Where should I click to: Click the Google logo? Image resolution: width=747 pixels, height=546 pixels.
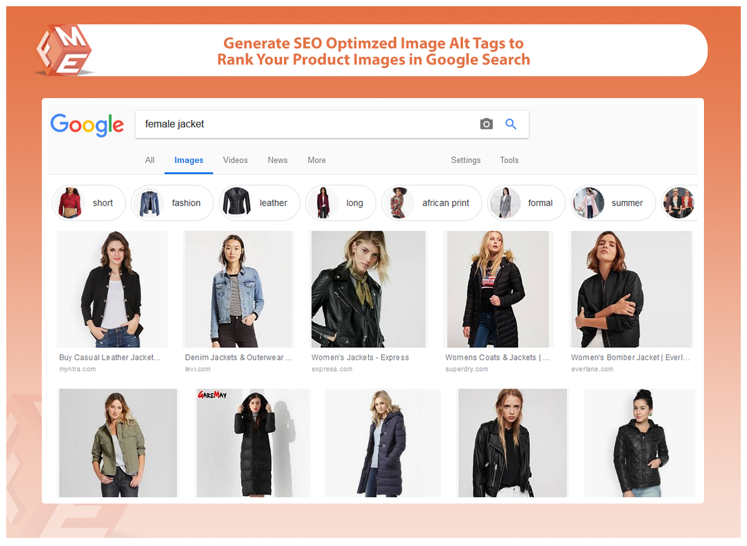pos(87,125)
